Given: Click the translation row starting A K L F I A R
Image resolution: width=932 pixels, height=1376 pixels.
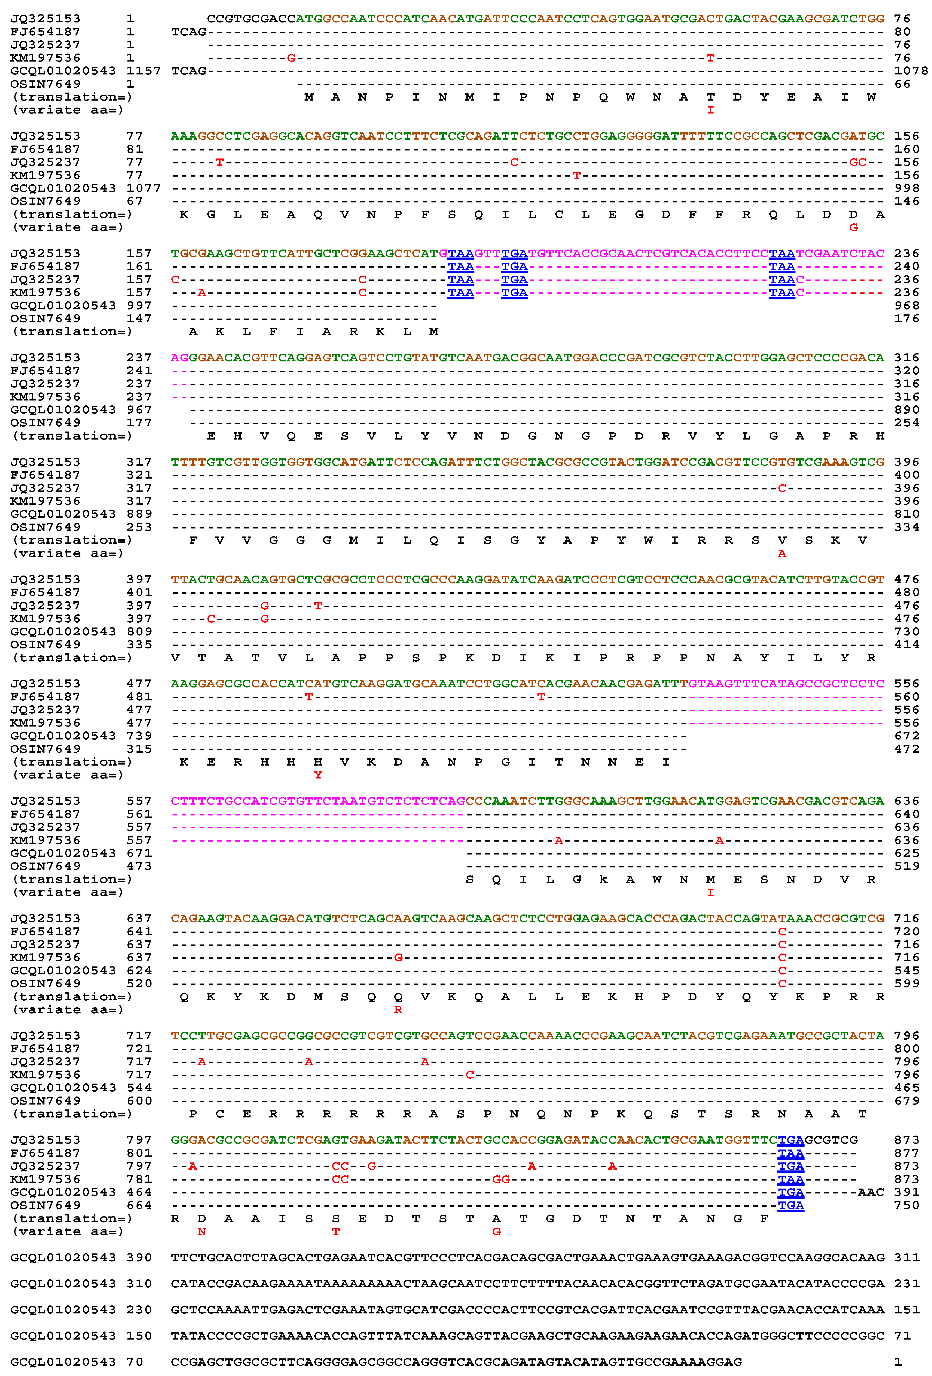Looking at the screenshot, I should coord(314,331).
